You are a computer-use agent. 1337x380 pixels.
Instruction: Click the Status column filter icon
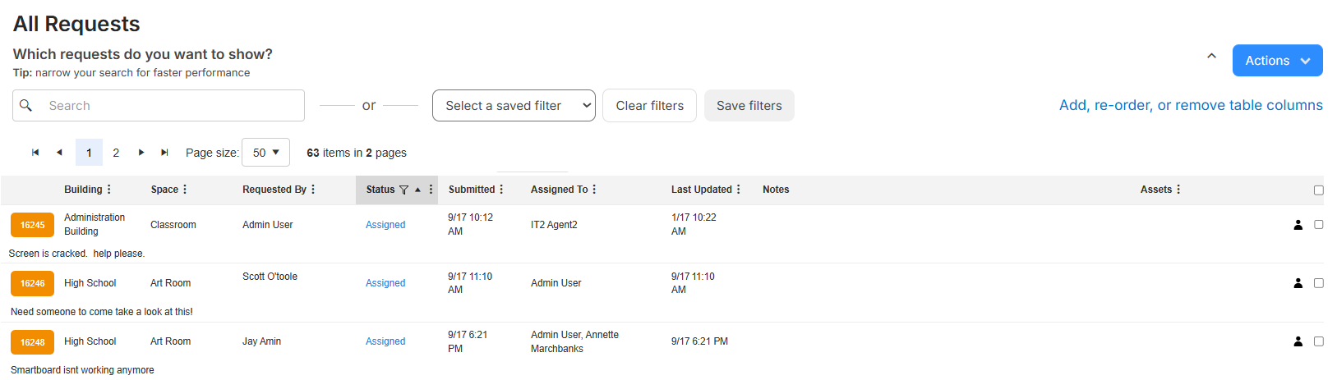403,190
